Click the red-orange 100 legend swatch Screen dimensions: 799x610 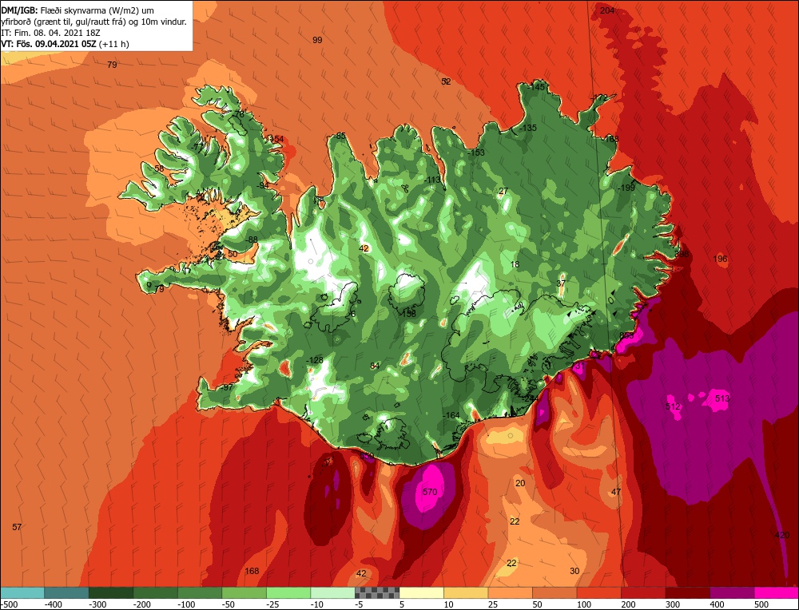click(598, 592)
